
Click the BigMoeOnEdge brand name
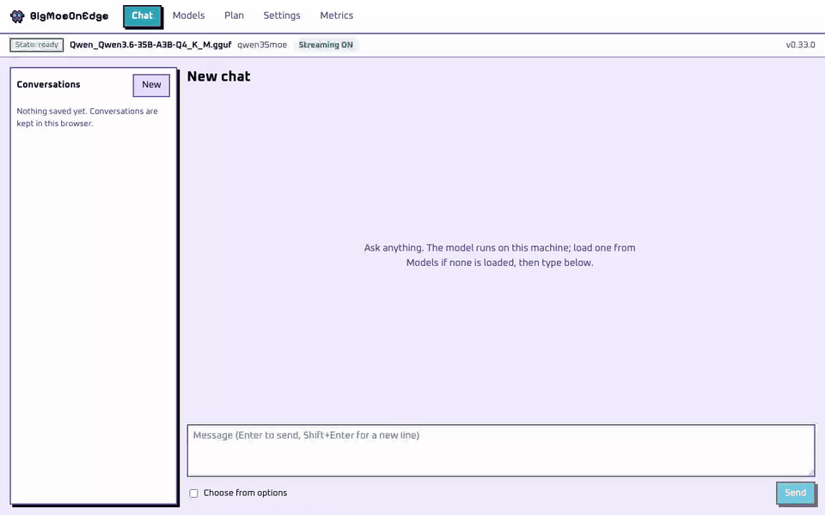click(x=69, y=16)
